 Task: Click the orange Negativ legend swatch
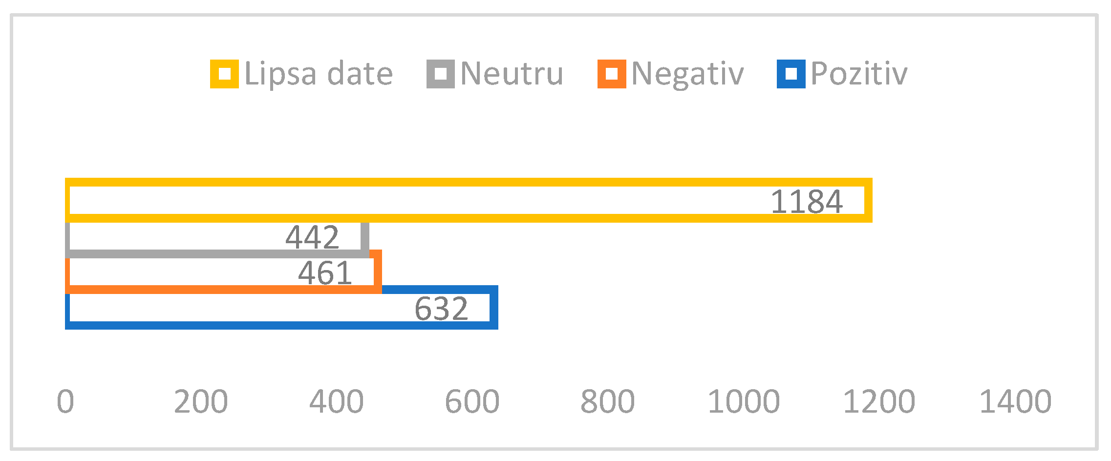tap(611, 74)
